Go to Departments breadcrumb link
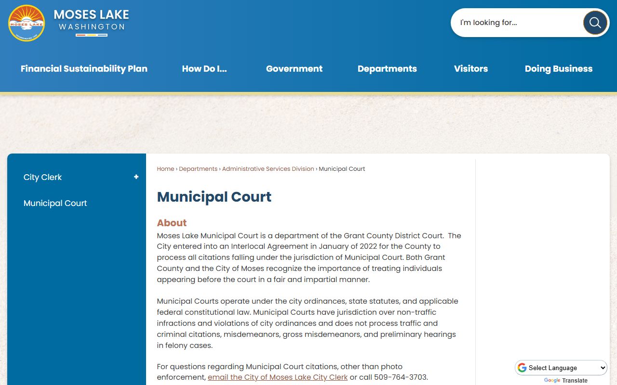The height and width of the screenshot is (385, 617). (198, 169)
